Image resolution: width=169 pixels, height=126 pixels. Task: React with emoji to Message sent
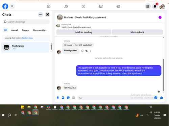click(x=82, y=51)
